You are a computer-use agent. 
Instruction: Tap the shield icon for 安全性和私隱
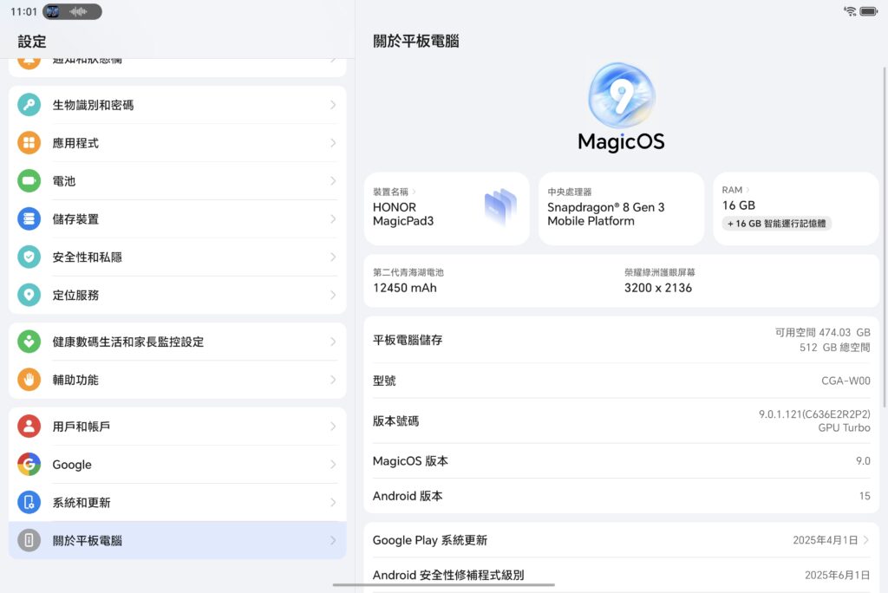click(x=29, y=257)
